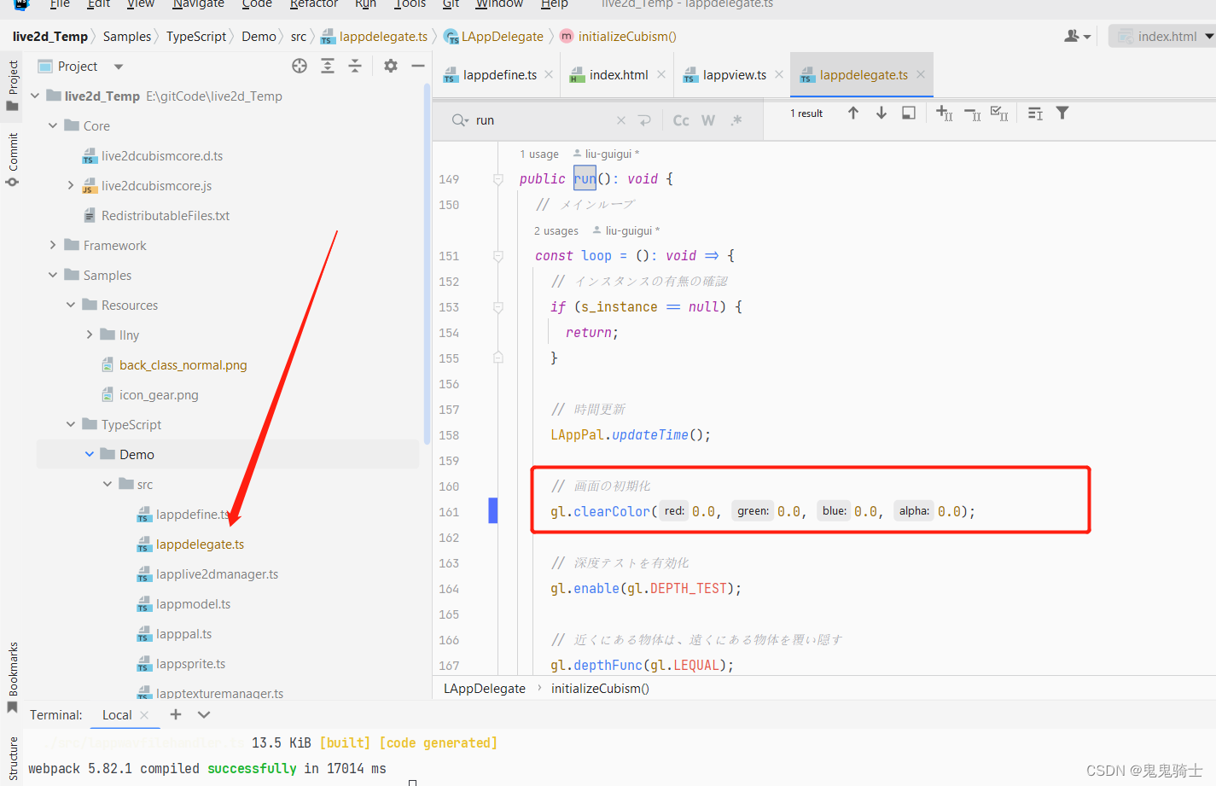This screenshot has width=1216, height=786.
Task: Select all occurrences icon
Action: [999, 113]
